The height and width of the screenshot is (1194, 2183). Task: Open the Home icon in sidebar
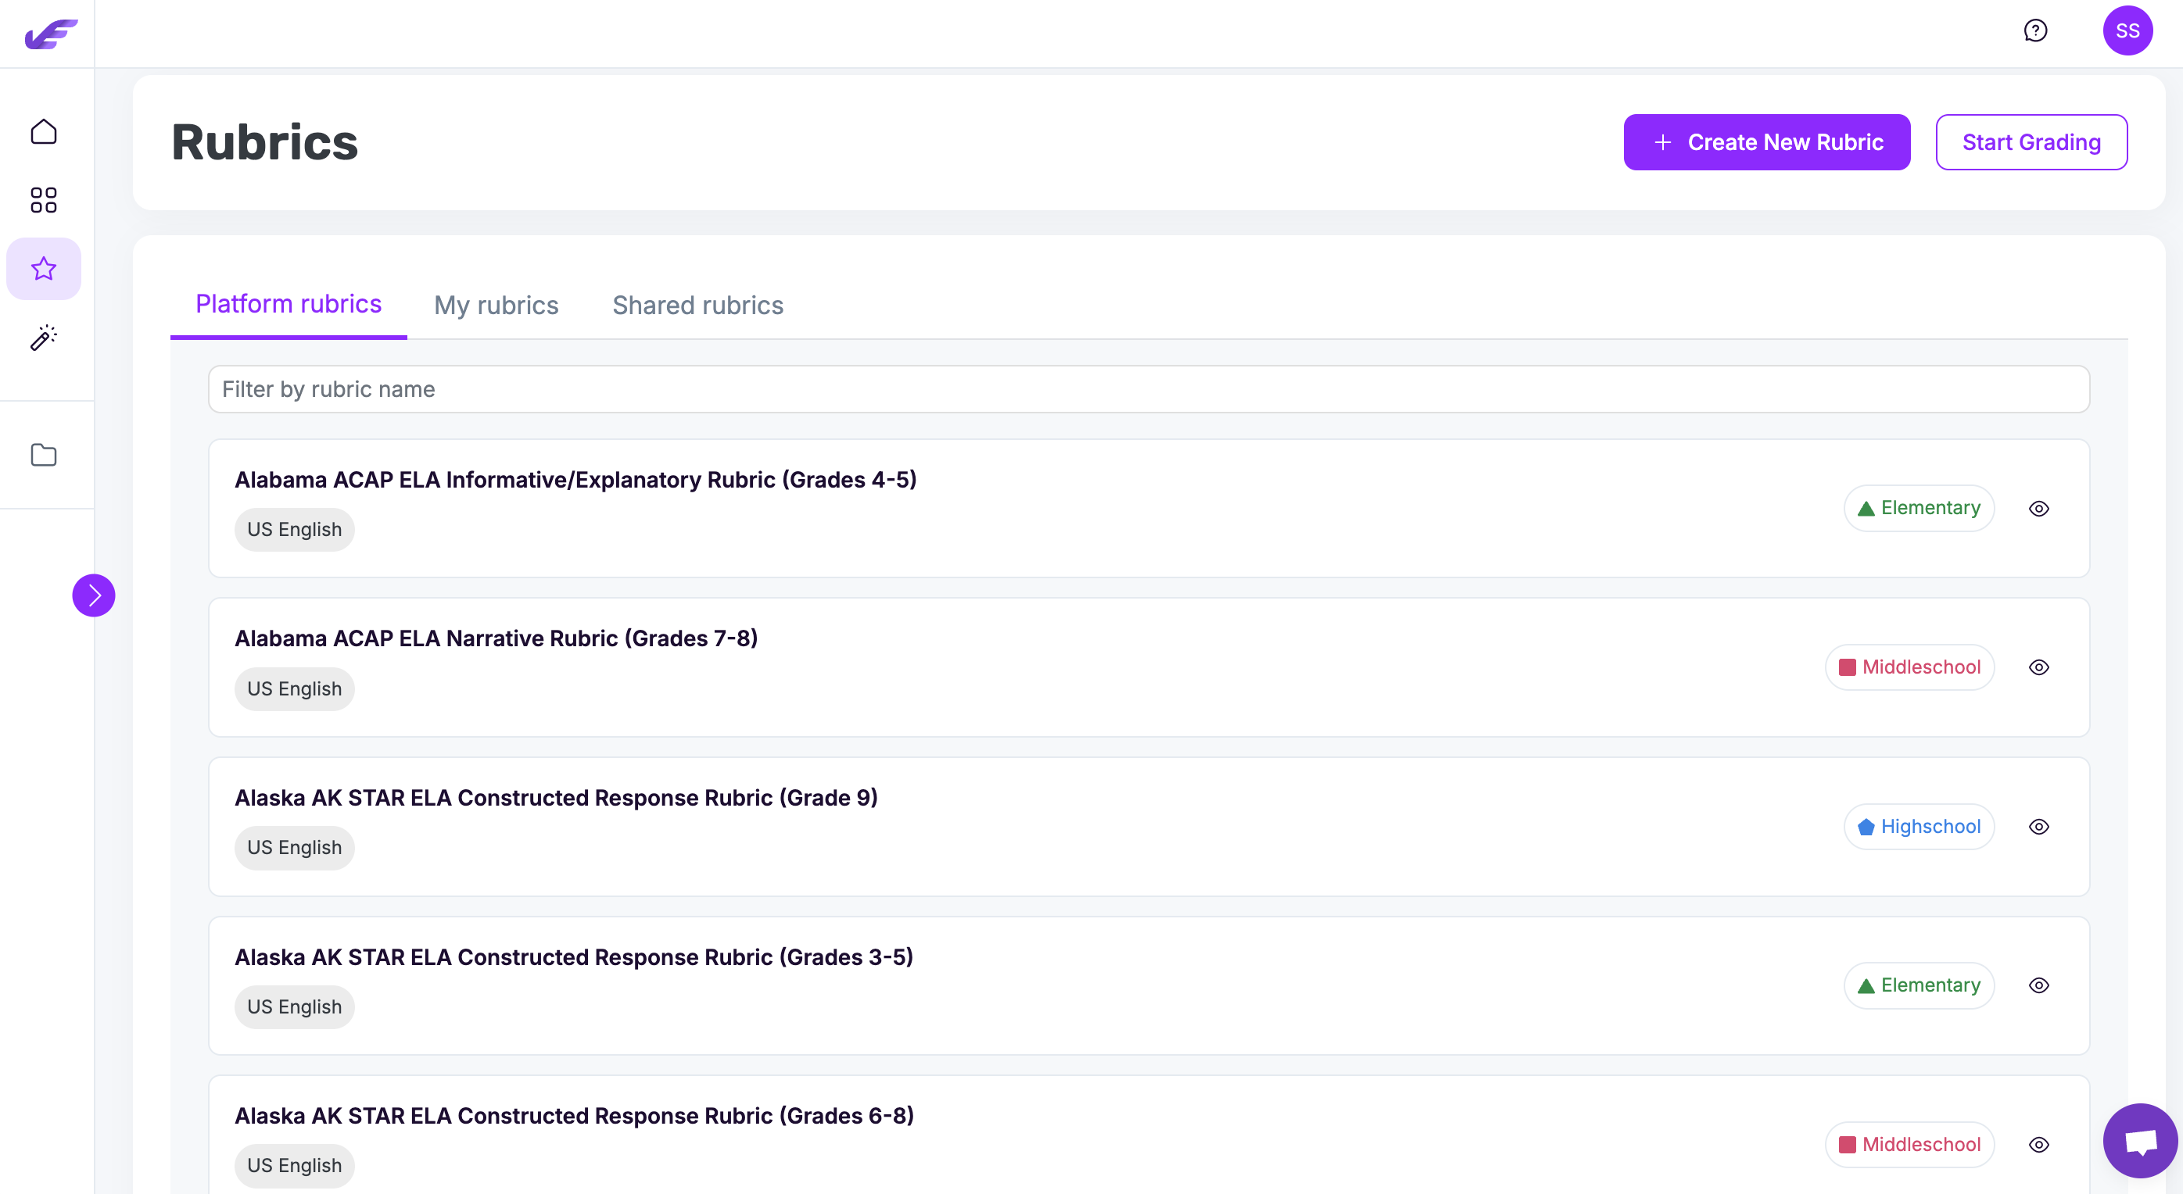click(x=43, y=132)
